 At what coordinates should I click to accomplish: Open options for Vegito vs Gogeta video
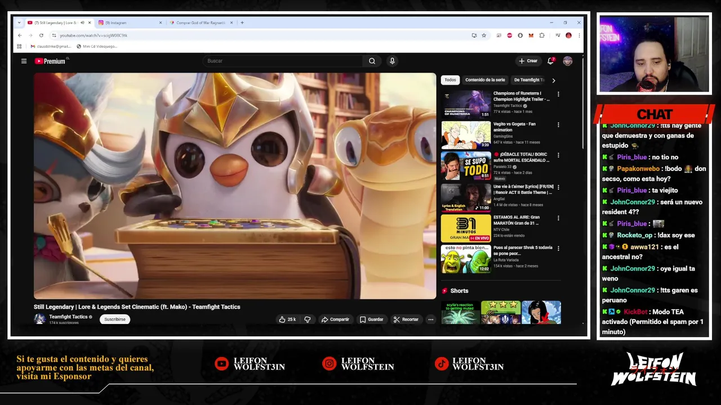(558, 125)
